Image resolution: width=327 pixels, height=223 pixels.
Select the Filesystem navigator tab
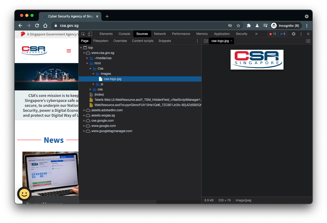[101, 41]
